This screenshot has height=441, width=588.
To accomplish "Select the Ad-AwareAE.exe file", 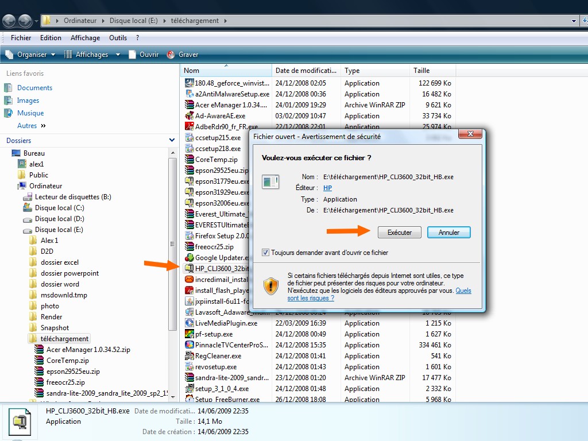I will pyautogui.click(x=219, y=116).
